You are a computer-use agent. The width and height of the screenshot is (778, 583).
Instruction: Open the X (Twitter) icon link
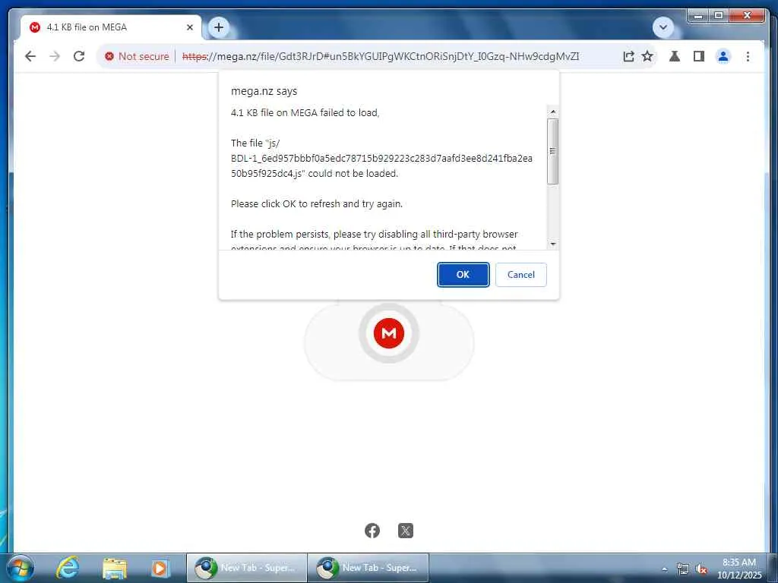406,531
